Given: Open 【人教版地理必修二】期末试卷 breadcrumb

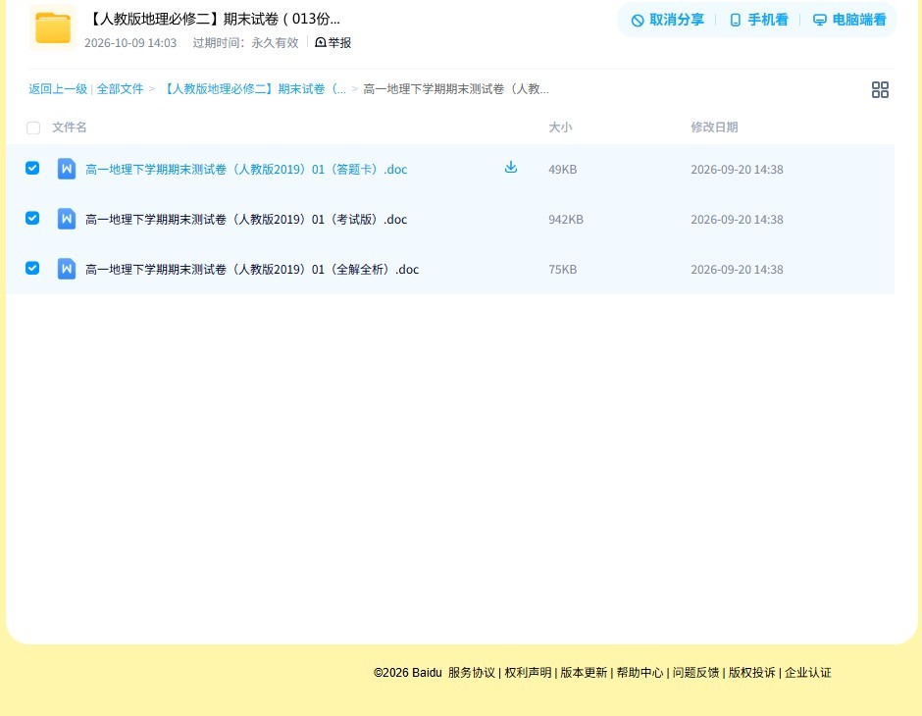Looking at the screenshot, I should (253, 89).
